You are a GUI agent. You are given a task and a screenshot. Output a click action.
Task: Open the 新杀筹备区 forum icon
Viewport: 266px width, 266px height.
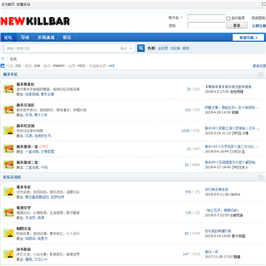(8, 89)
